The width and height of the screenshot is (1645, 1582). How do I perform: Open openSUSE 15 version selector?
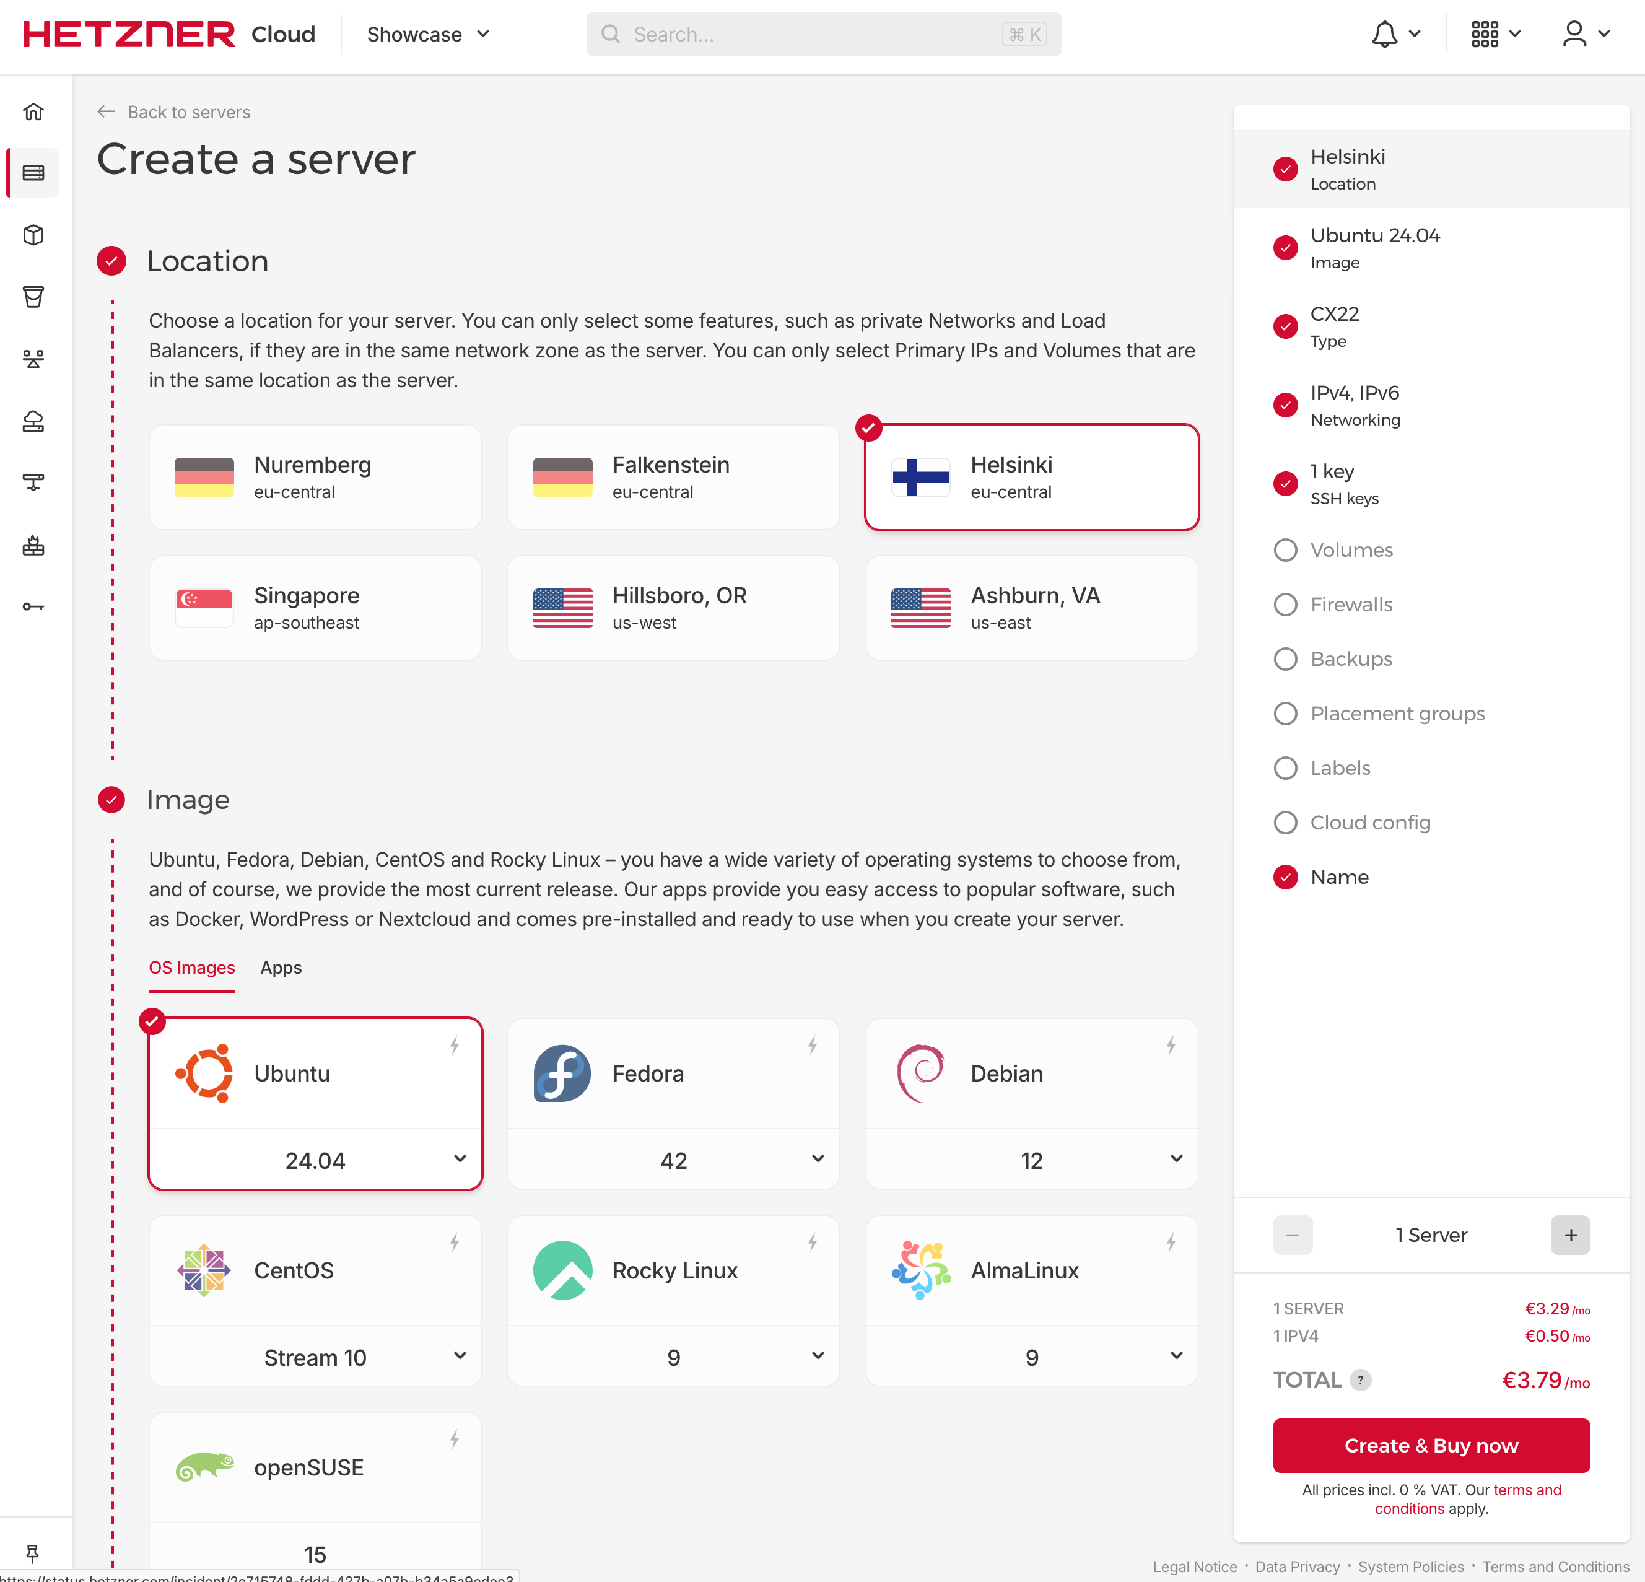[316, 1554]
